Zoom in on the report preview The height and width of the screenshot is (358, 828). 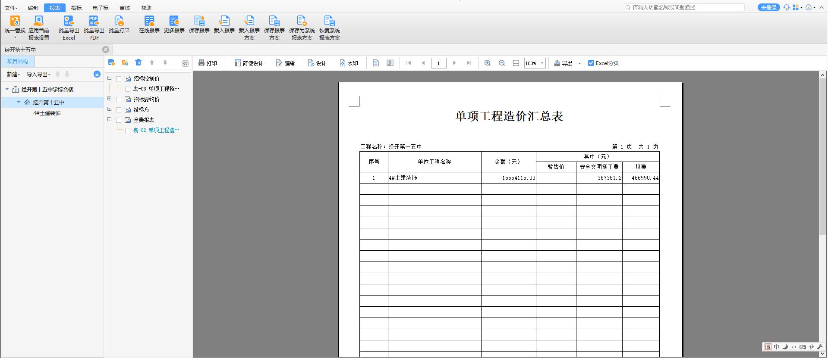(488, 63)
